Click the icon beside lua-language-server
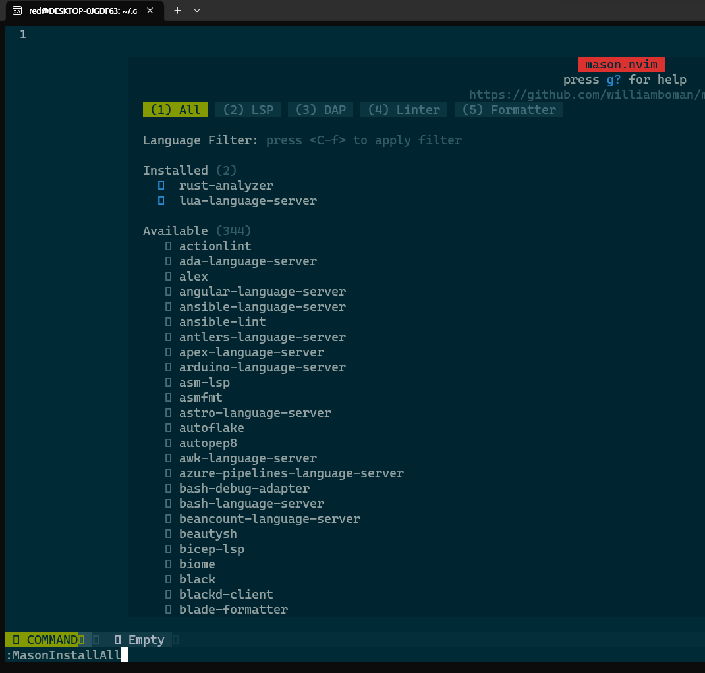The width and height of the screenshot is (705, 673). (x=161, y=201)
